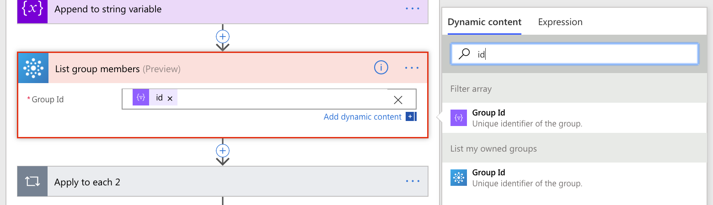The height and width of the screenshot is (205, 713).
Task: Click the Append to string variable icon
Action: click(x=32, y=10)
